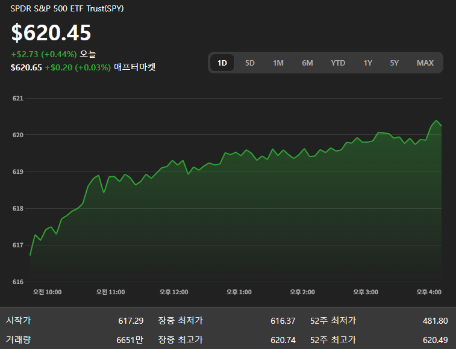This screenshot has width=456, height=349.
Task: Click the 616 y-axis label
Action: [17, 282]
